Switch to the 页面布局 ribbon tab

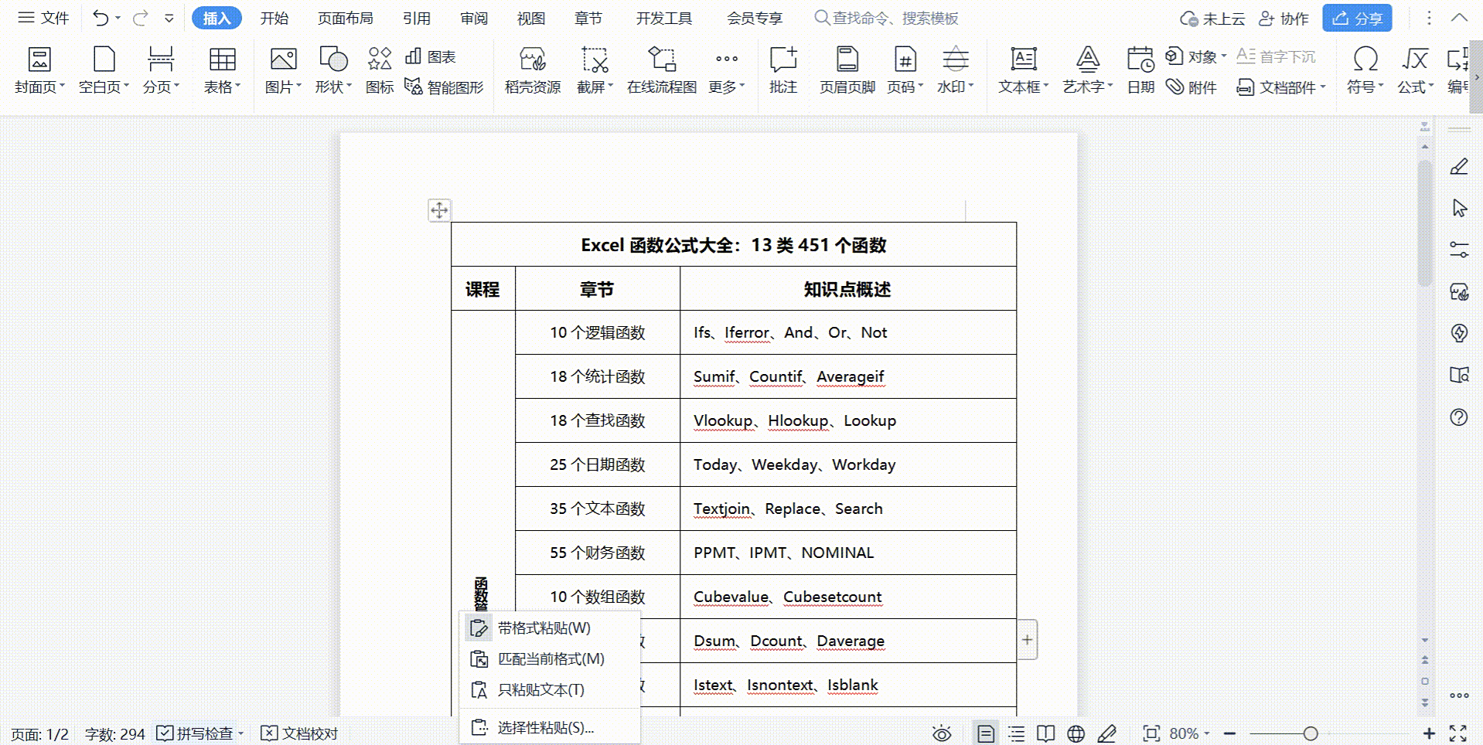[x=344, y=17]
